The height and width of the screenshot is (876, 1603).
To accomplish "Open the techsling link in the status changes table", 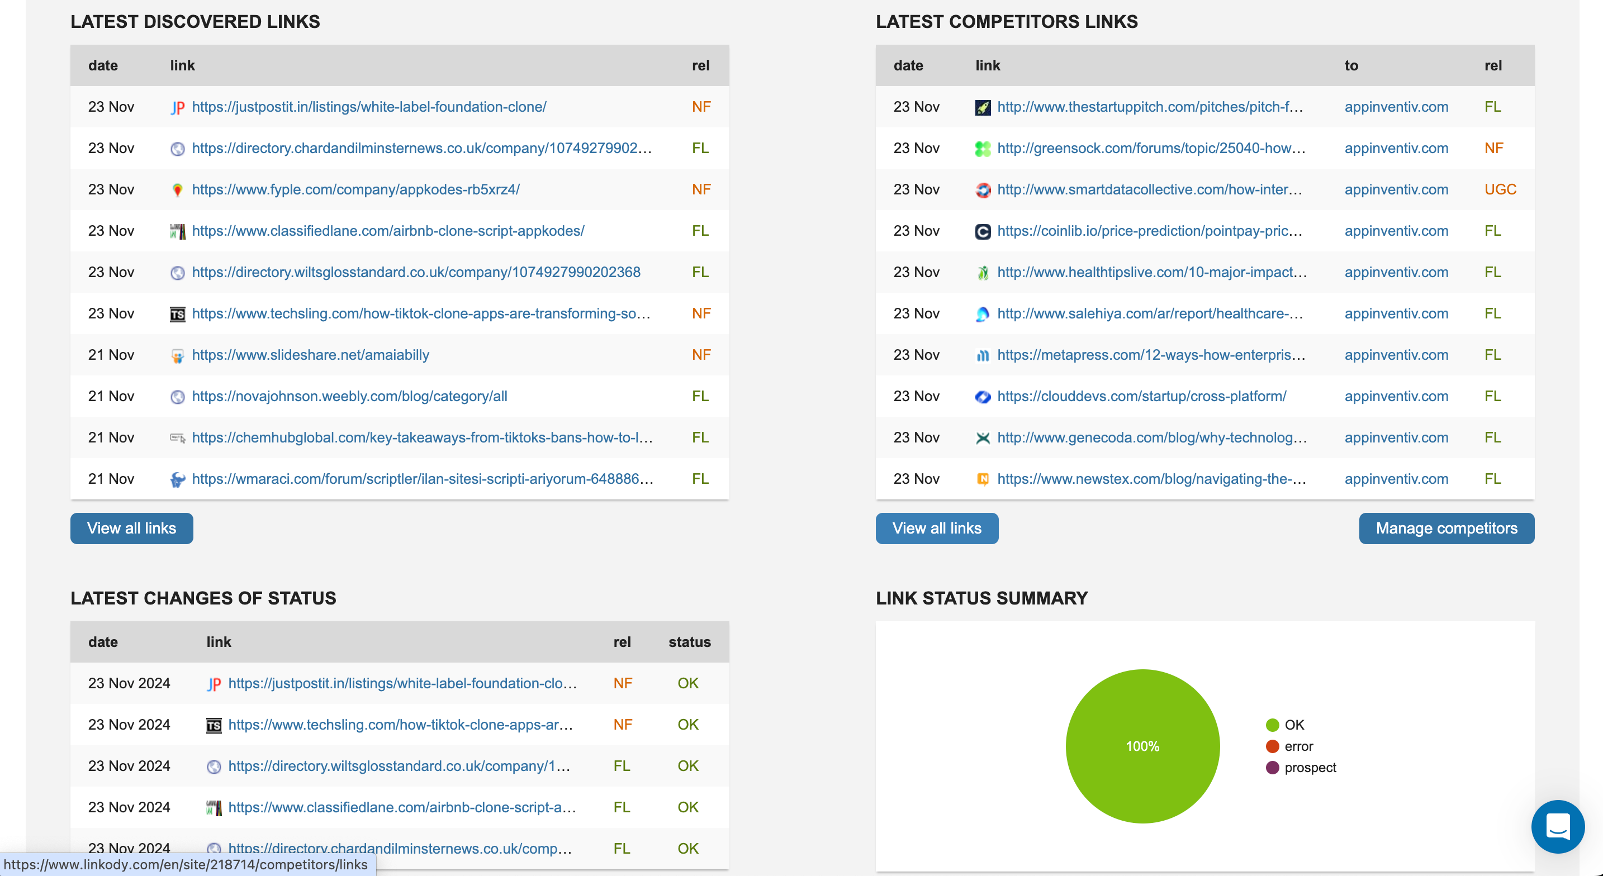I will tap(401, 725).
